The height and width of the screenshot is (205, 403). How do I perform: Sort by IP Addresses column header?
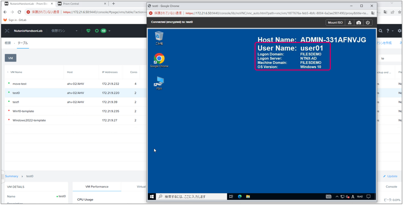(x=110, y=72)
